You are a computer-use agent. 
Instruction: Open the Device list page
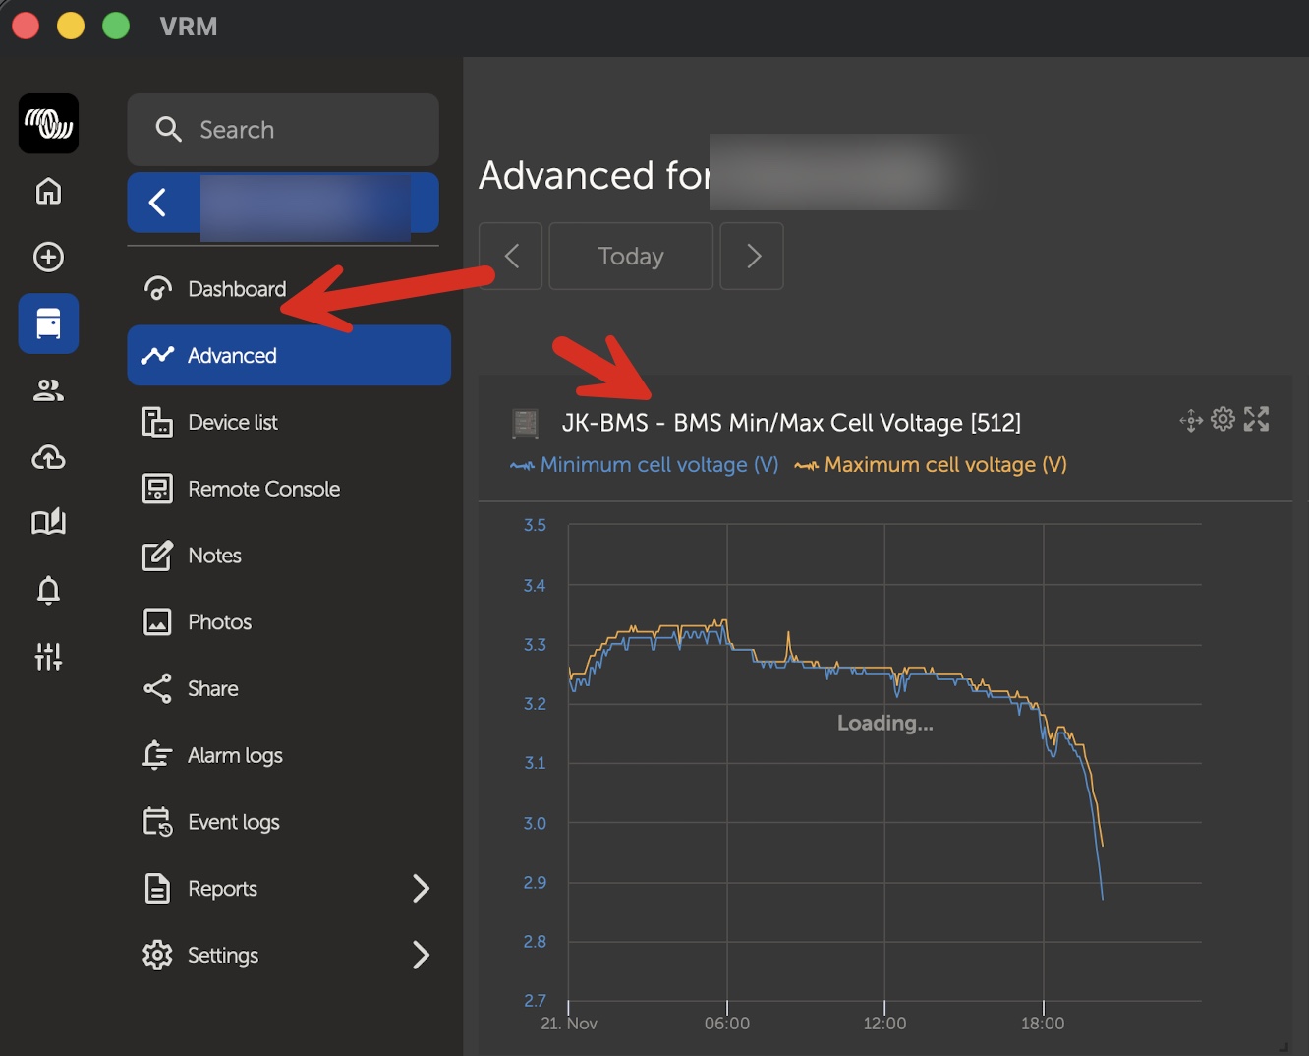click(x=289, y=422)
